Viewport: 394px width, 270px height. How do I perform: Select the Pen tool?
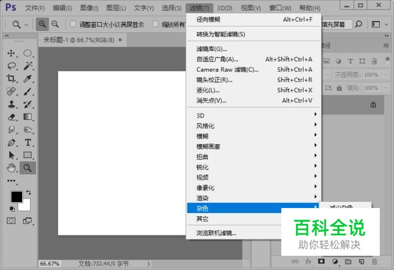tap(11, 143)
